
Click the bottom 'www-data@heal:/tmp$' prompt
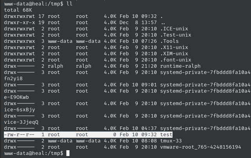(34, 153)
